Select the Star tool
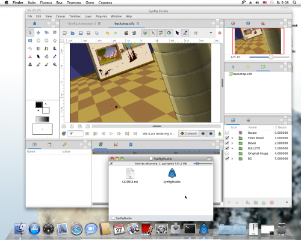301x240 pixels. (55, 41)
